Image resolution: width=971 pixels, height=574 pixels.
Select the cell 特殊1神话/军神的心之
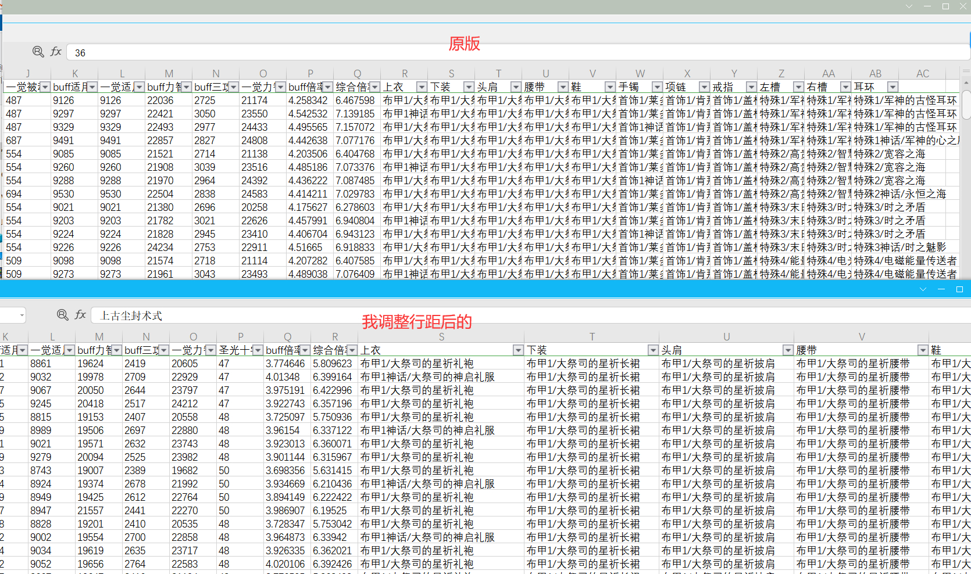point(905,141)
